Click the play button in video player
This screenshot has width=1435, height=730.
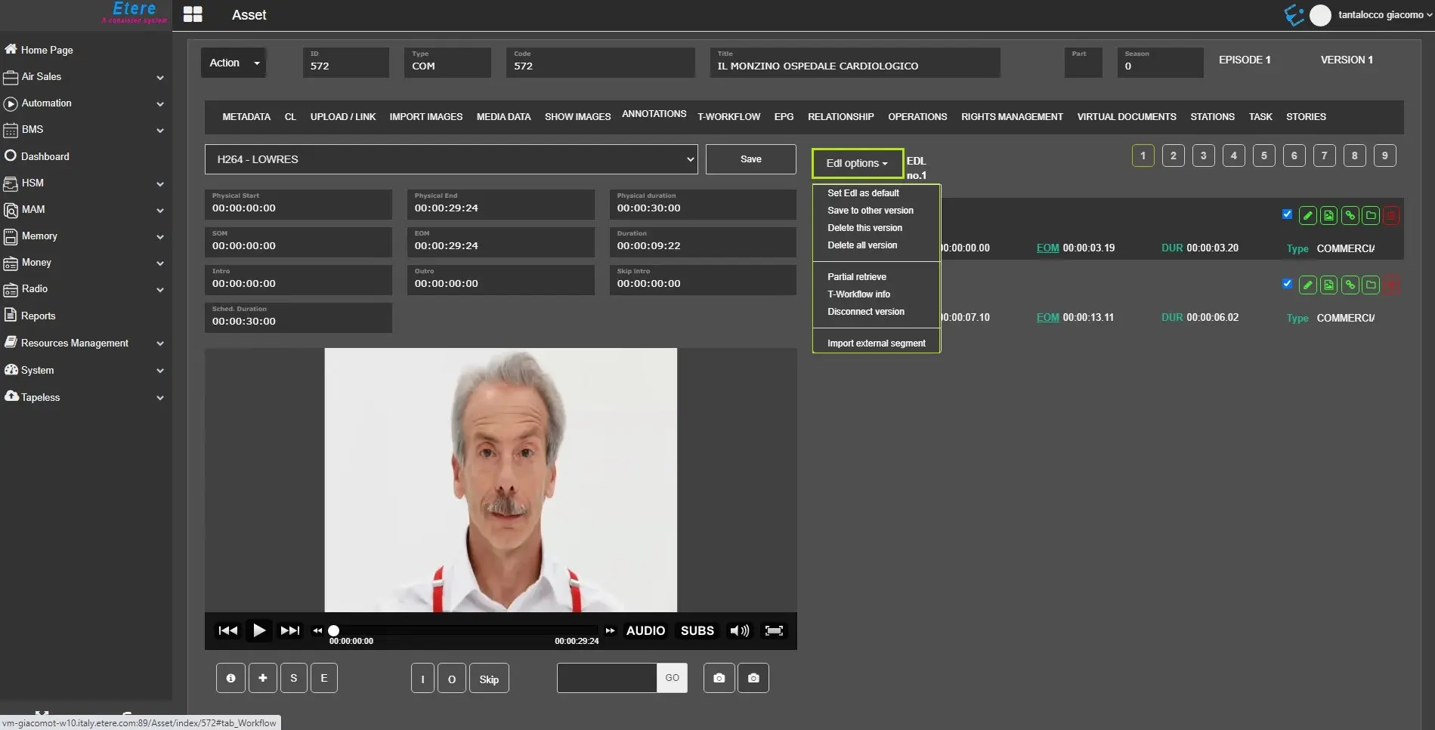(x=258, y=630)
